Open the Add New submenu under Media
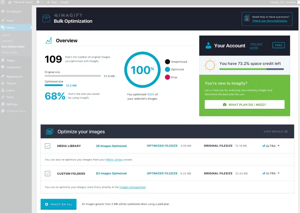The height and width of the screenshot is (213, 300). (7, 41)
